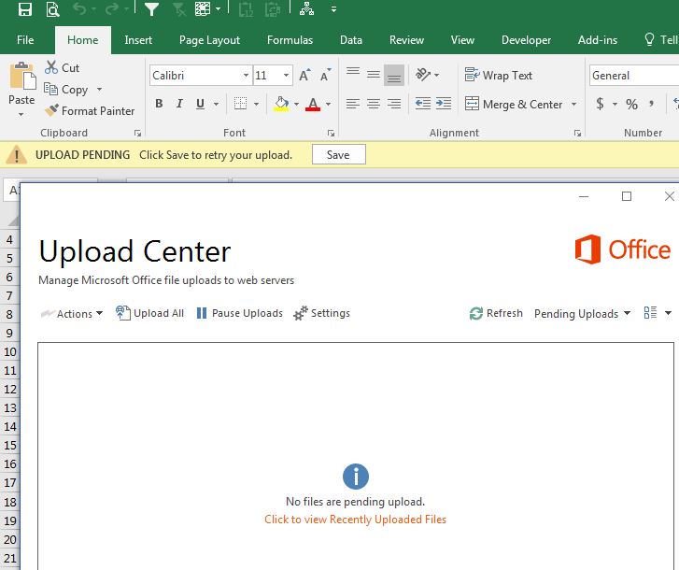Switch to the Page Layout tab
679x570 pixels.
pos(209,40)
